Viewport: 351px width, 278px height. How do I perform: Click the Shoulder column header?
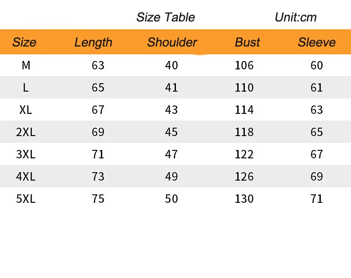pos(172,42)
